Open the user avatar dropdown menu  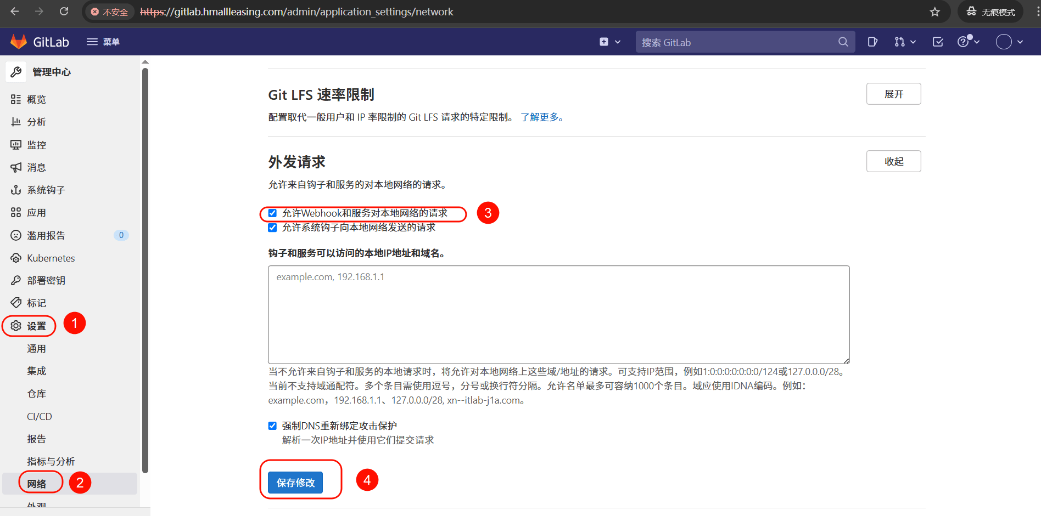[x=1010, y=42]
